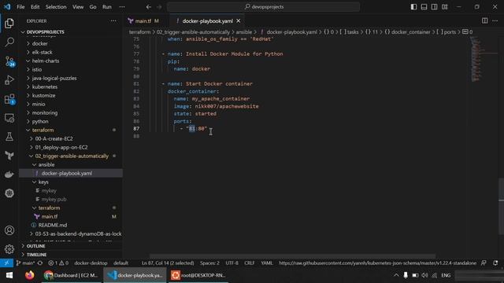Open notifications bell in status bar
Viewport: 504px width, 283px height.
[x=495, y=263]
